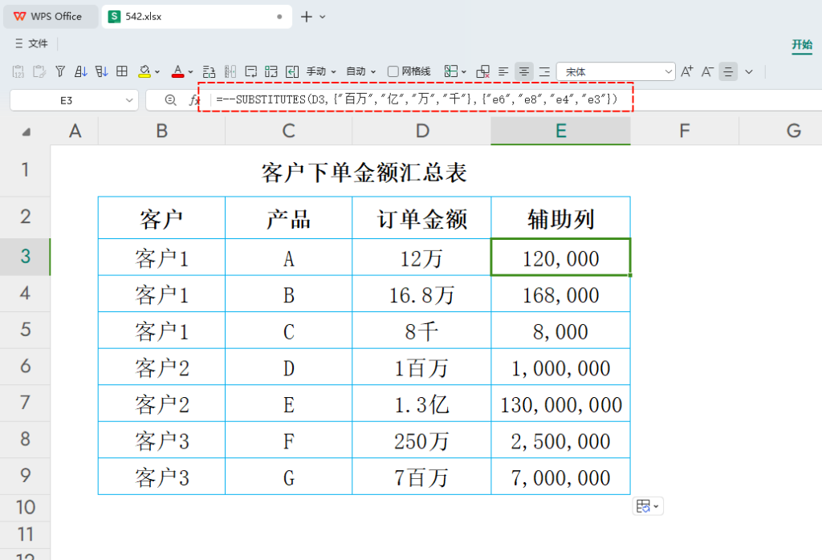Image resolution: width=822 pixels, height=560 pixels.
Task: Click the green merge cells icon
Action: pyautogui.click(x=271, y=71)
